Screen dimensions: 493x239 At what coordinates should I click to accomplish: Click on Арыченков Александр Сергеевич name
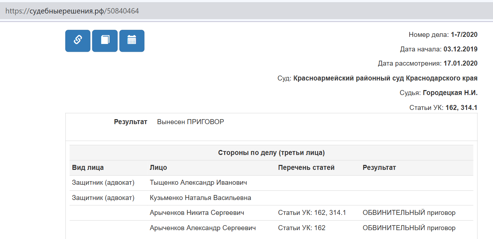203,228
